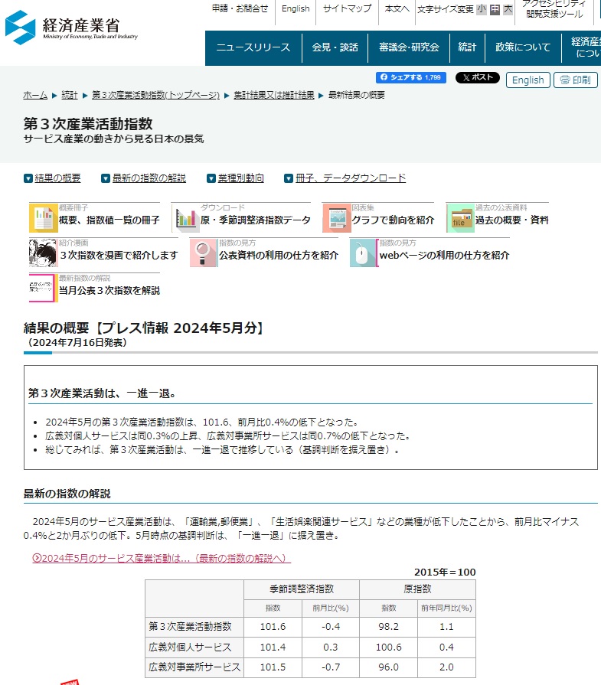This screenshot has width=601, height=685.
Task: Jump to 業種別動向 section anchor
Action: click(x=240, y=178)
